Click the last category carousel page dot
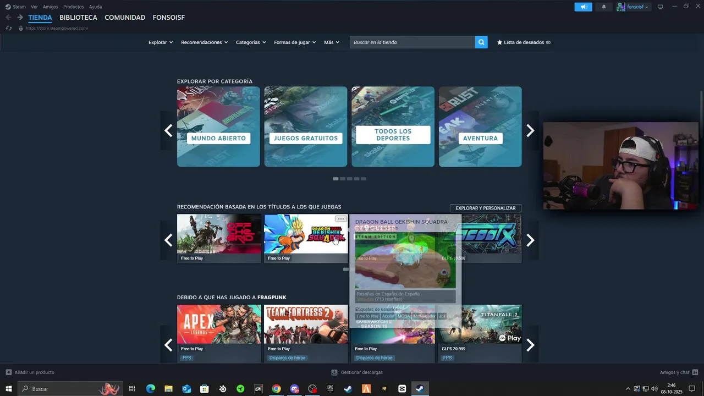The height and width of the screenshot is (396, 704). click(x=363, y=179)
